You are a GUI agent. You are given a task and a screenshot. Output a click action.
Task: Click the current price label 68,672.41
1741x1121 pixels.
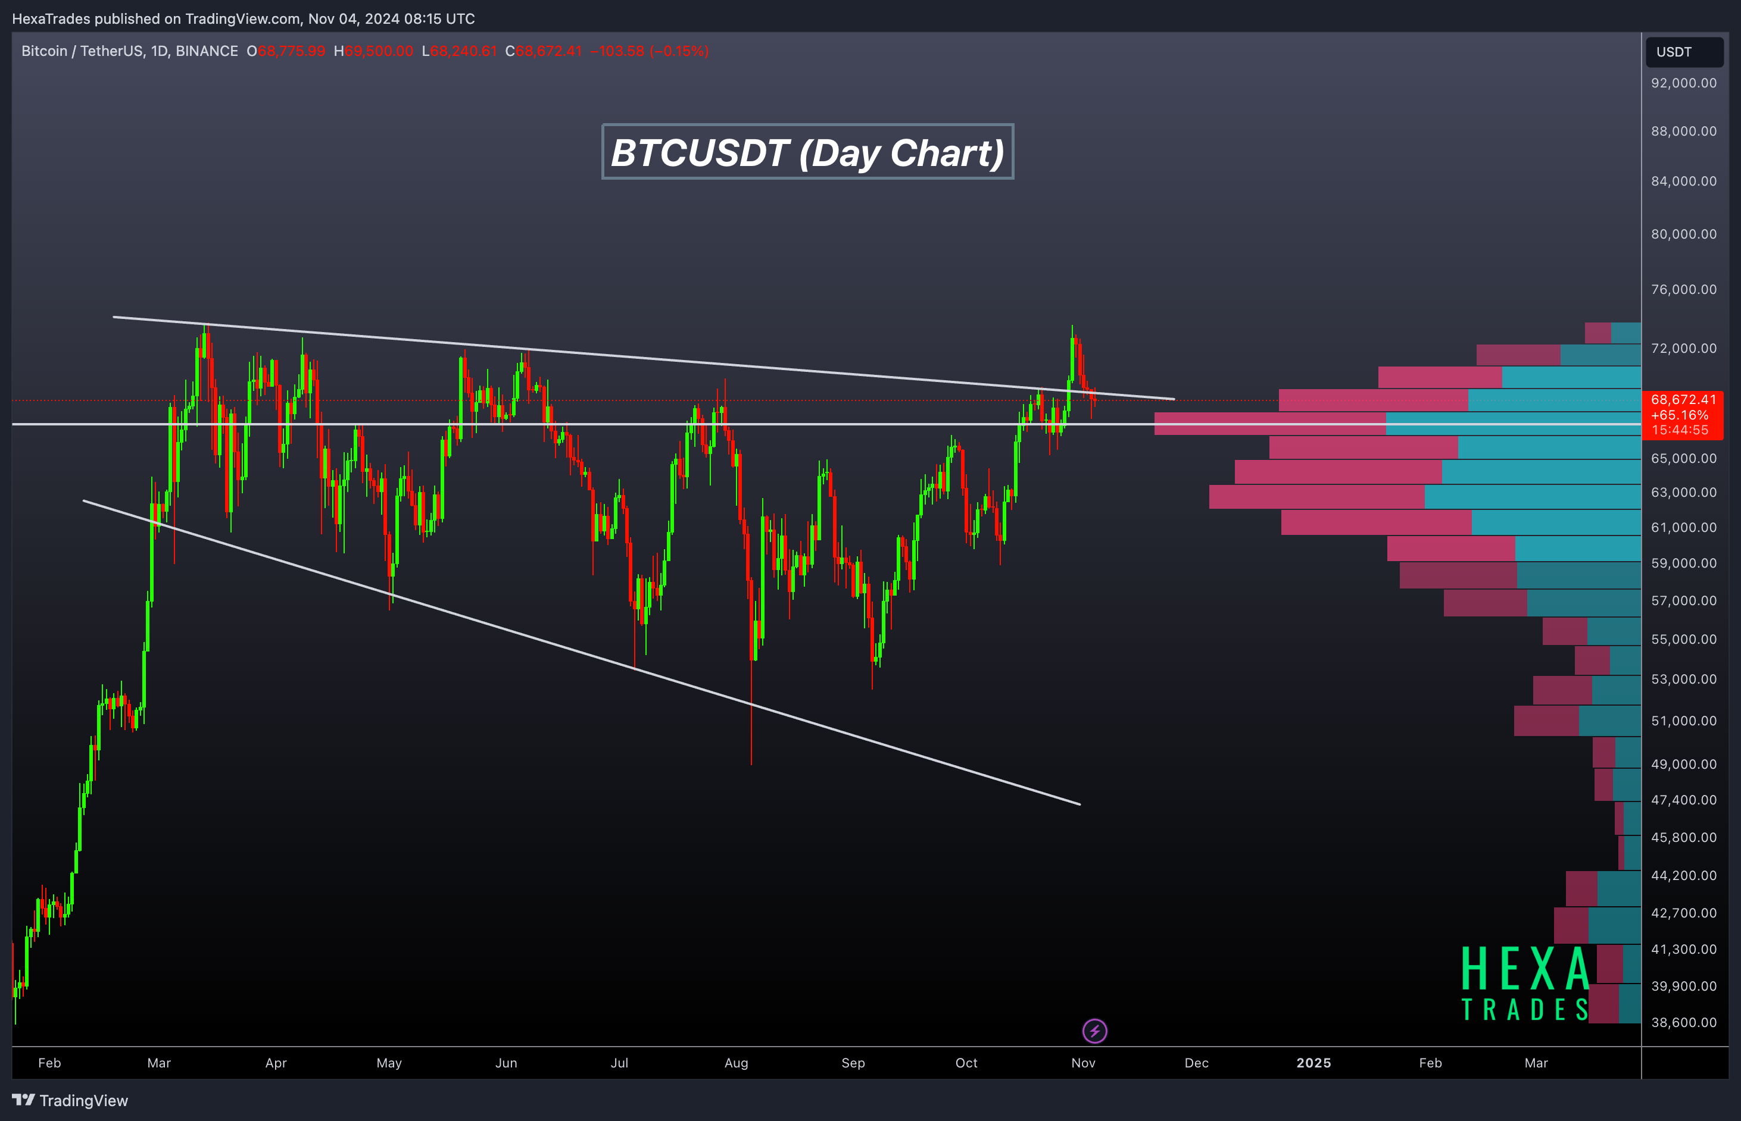[x=1683, y=400]
